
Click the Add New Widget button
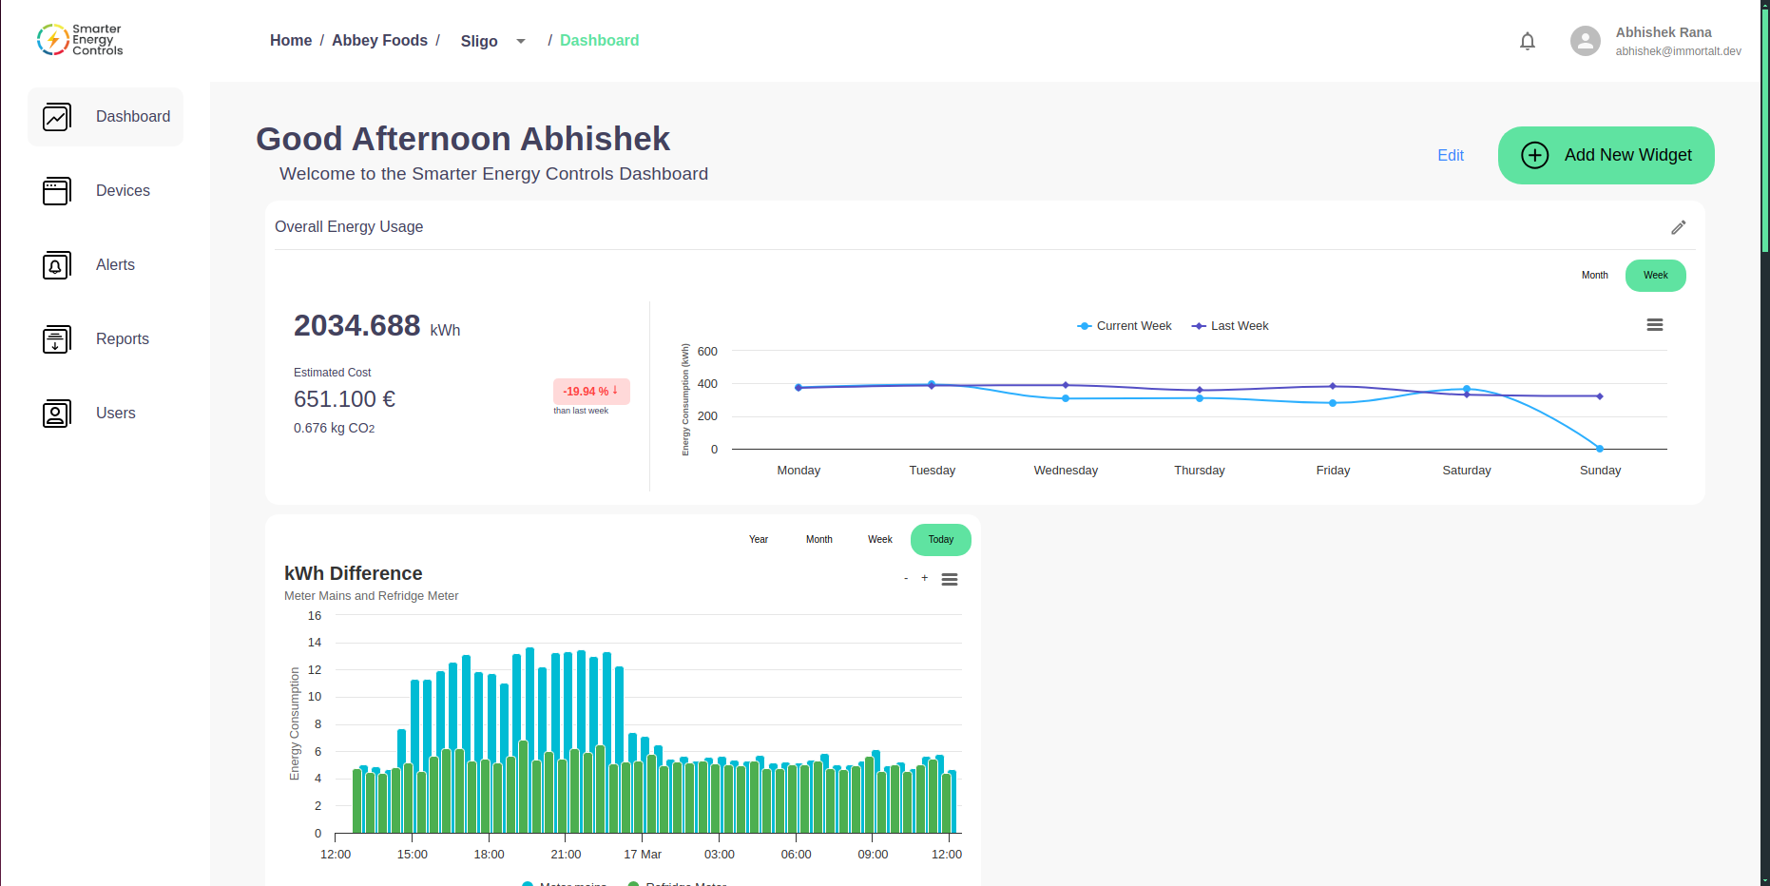[x=1606, y=155]
